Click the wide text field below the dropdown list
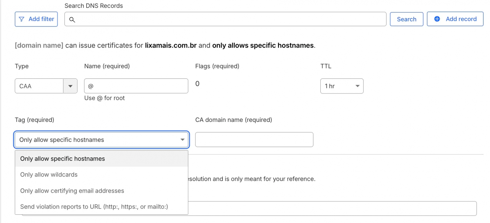 [x=332, y=209]
